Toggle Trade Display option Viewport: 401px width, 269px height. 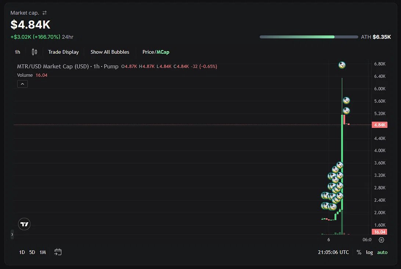(x=64, y=52)
